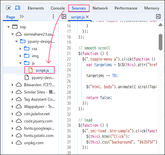
Task: Select the Sources tab
Action: click(x=79, y=8)
